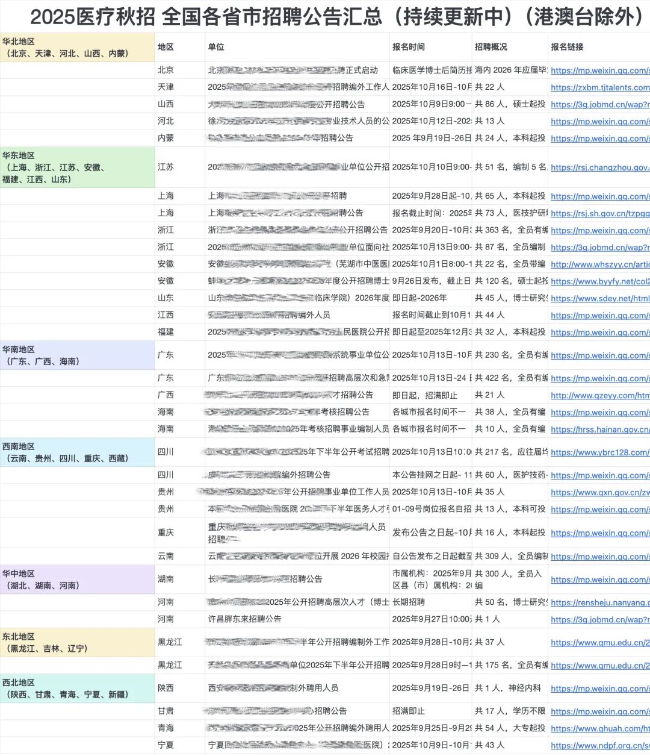
Task: Select the green 华东地区 region cell
Action: tap(77, 167)
